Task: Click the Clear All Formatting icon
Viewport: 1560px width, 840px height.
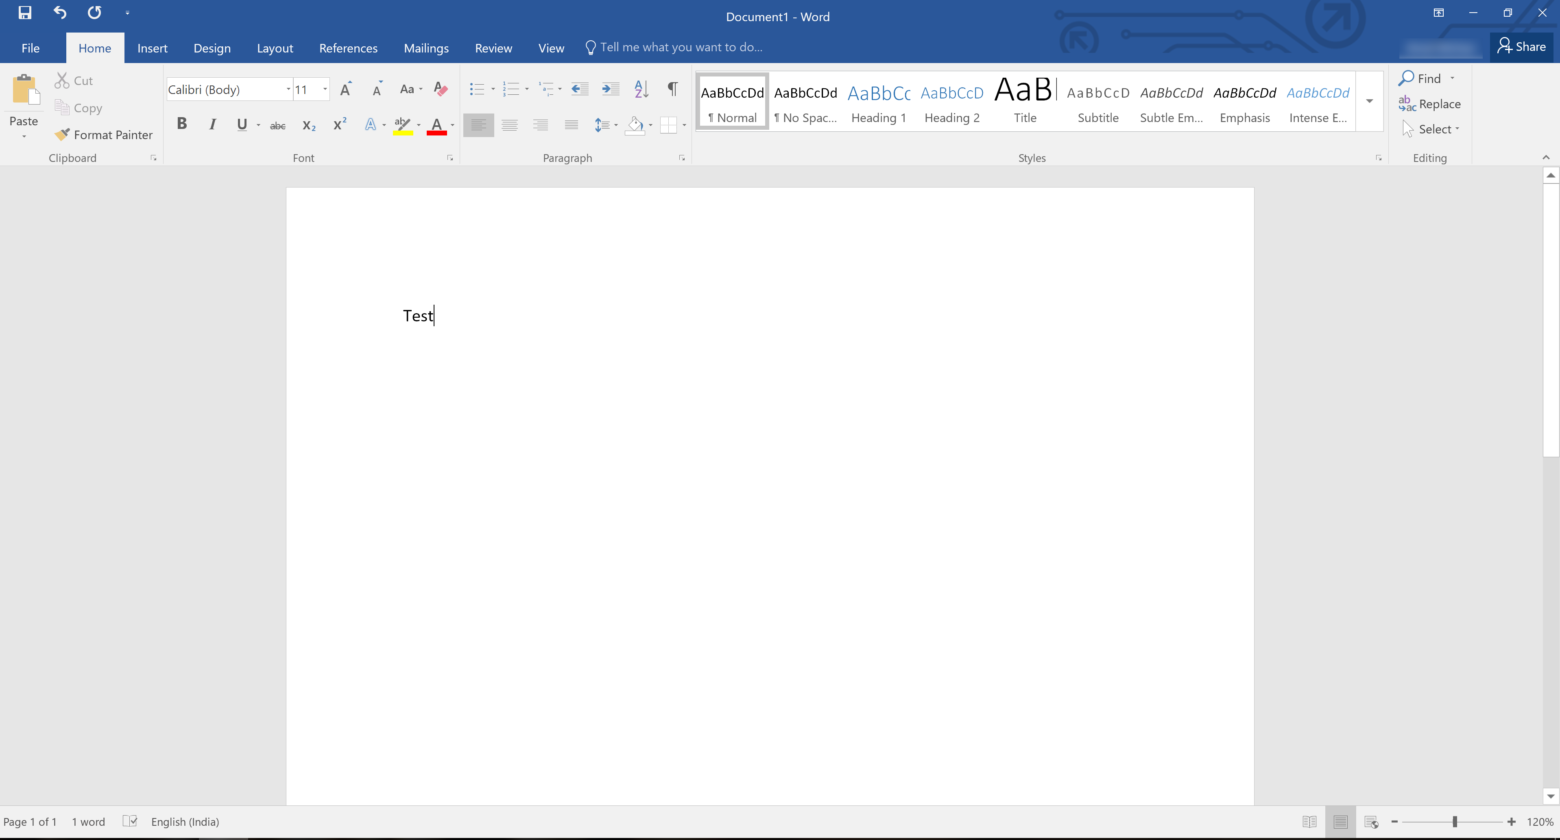Action: coord(441,89)
